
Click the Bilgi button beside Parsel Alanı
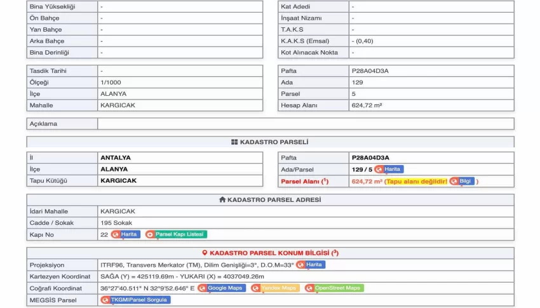(462, 181)
